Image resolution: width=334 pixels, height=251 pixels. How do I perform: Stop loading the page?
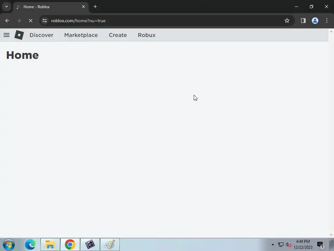(31, 21)
